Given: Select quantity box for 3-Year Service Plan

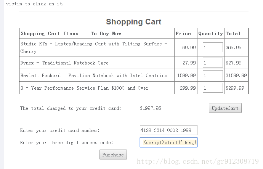Looking at the screenshot, I should pyautogui.click(x=213, y=88).
